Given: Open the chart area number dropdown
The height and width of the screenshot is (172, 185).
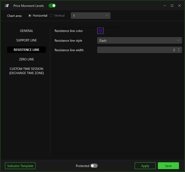Looking at the screenshot, I should click(x=91, y=16).
